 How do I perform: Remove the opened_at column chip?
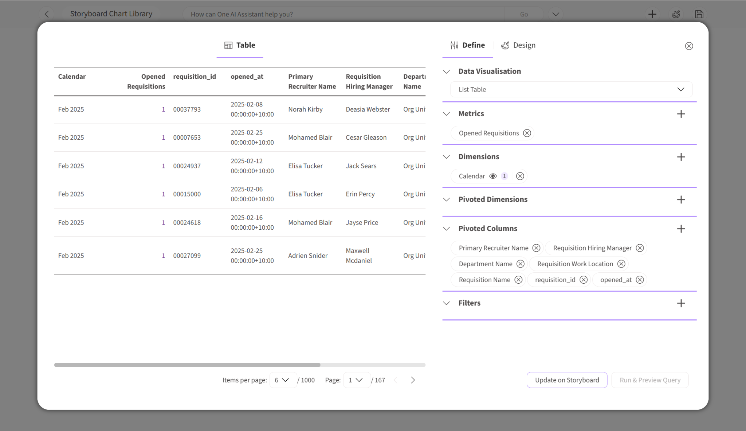(640, 280)
